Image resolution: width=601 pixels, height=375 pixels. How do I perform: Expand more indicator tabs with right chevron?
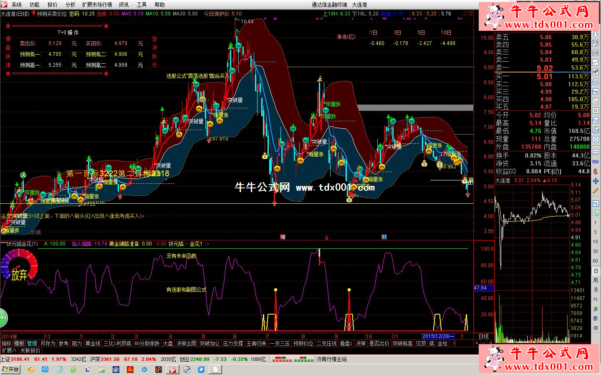coord(454,343)
